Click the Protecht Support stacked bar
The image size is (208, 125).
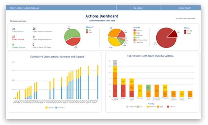[115, 78]
